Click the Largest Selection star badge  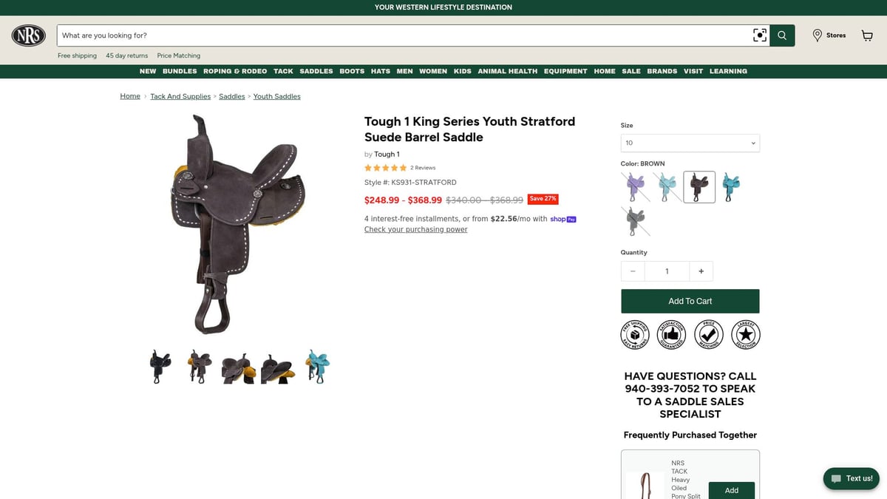pos(746,334)
